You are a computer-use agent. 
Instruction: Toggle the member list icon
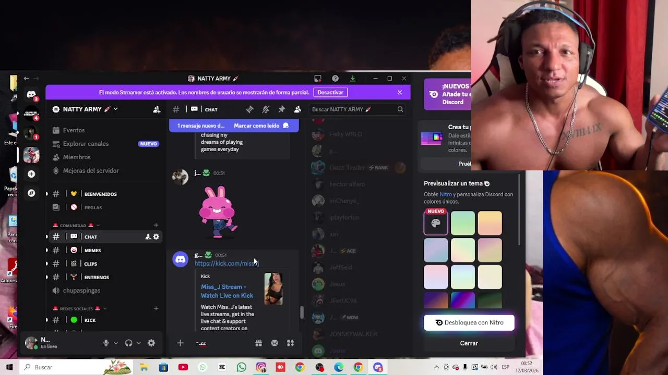click(297, 109)
